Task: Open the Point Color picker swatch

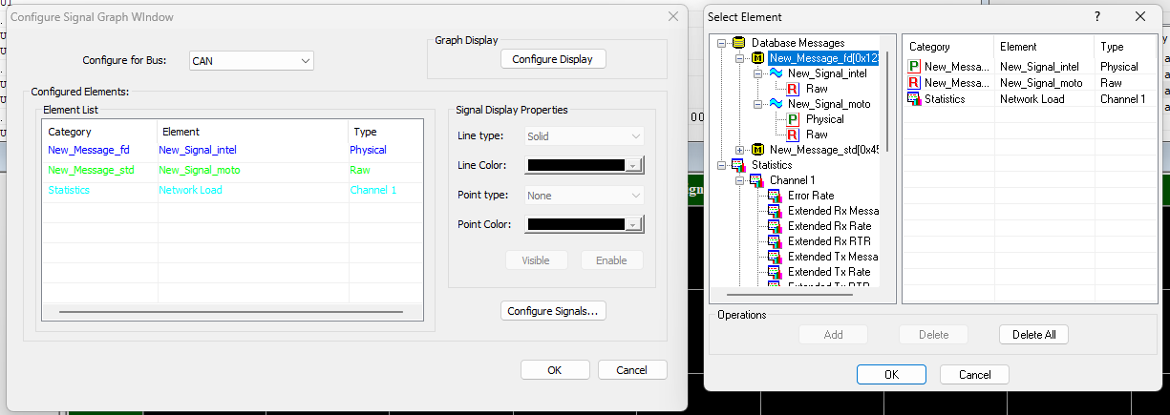Action: (x=585, y=224)
